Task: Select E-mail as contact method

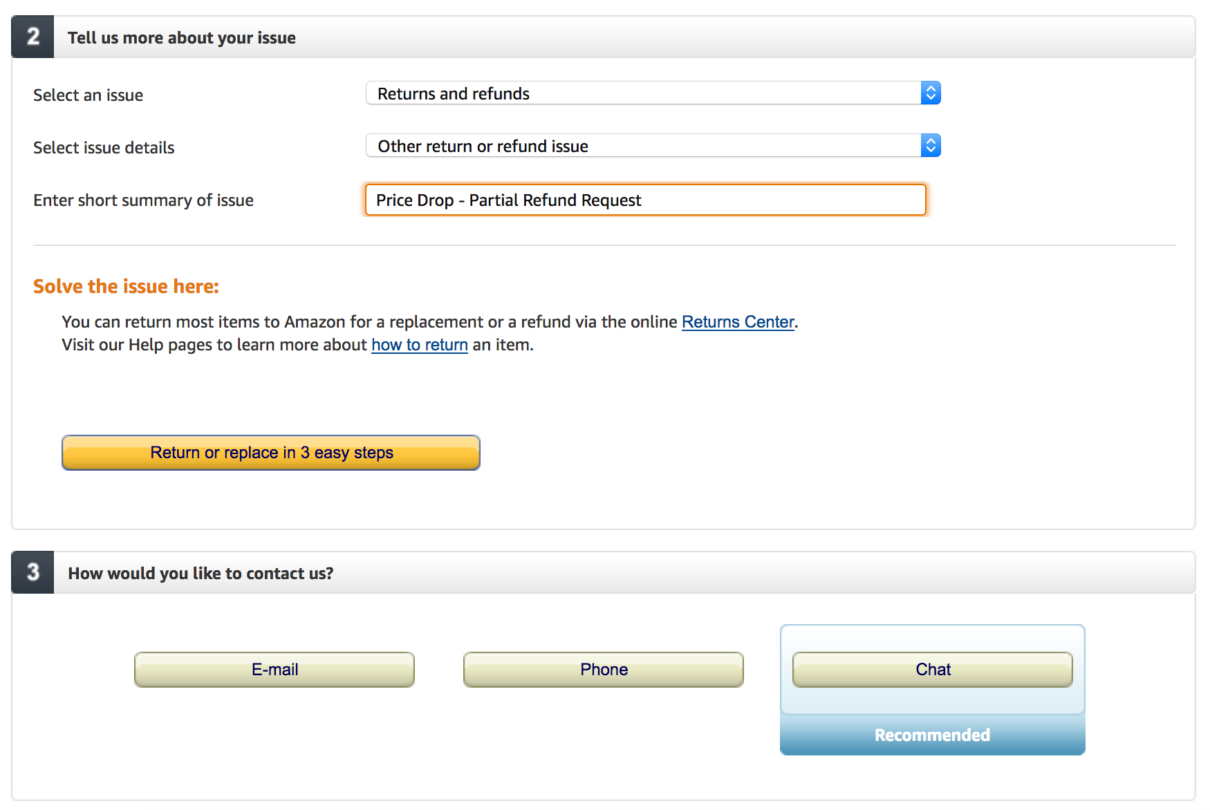Action: [x=274, y=669]
